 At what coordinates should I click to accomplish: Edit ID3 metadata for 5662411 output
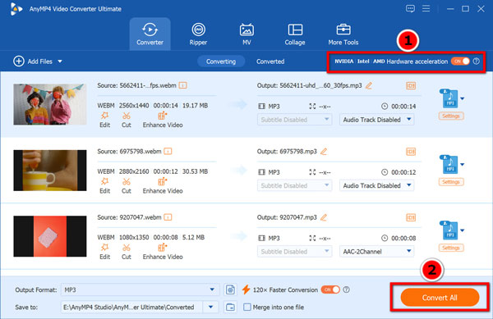[x=411, y=85]
